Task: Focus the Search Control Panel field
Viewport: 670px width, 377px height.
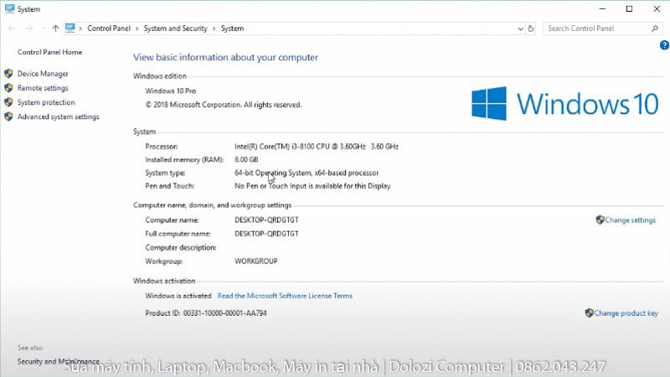Action: (x=594, y=28)
